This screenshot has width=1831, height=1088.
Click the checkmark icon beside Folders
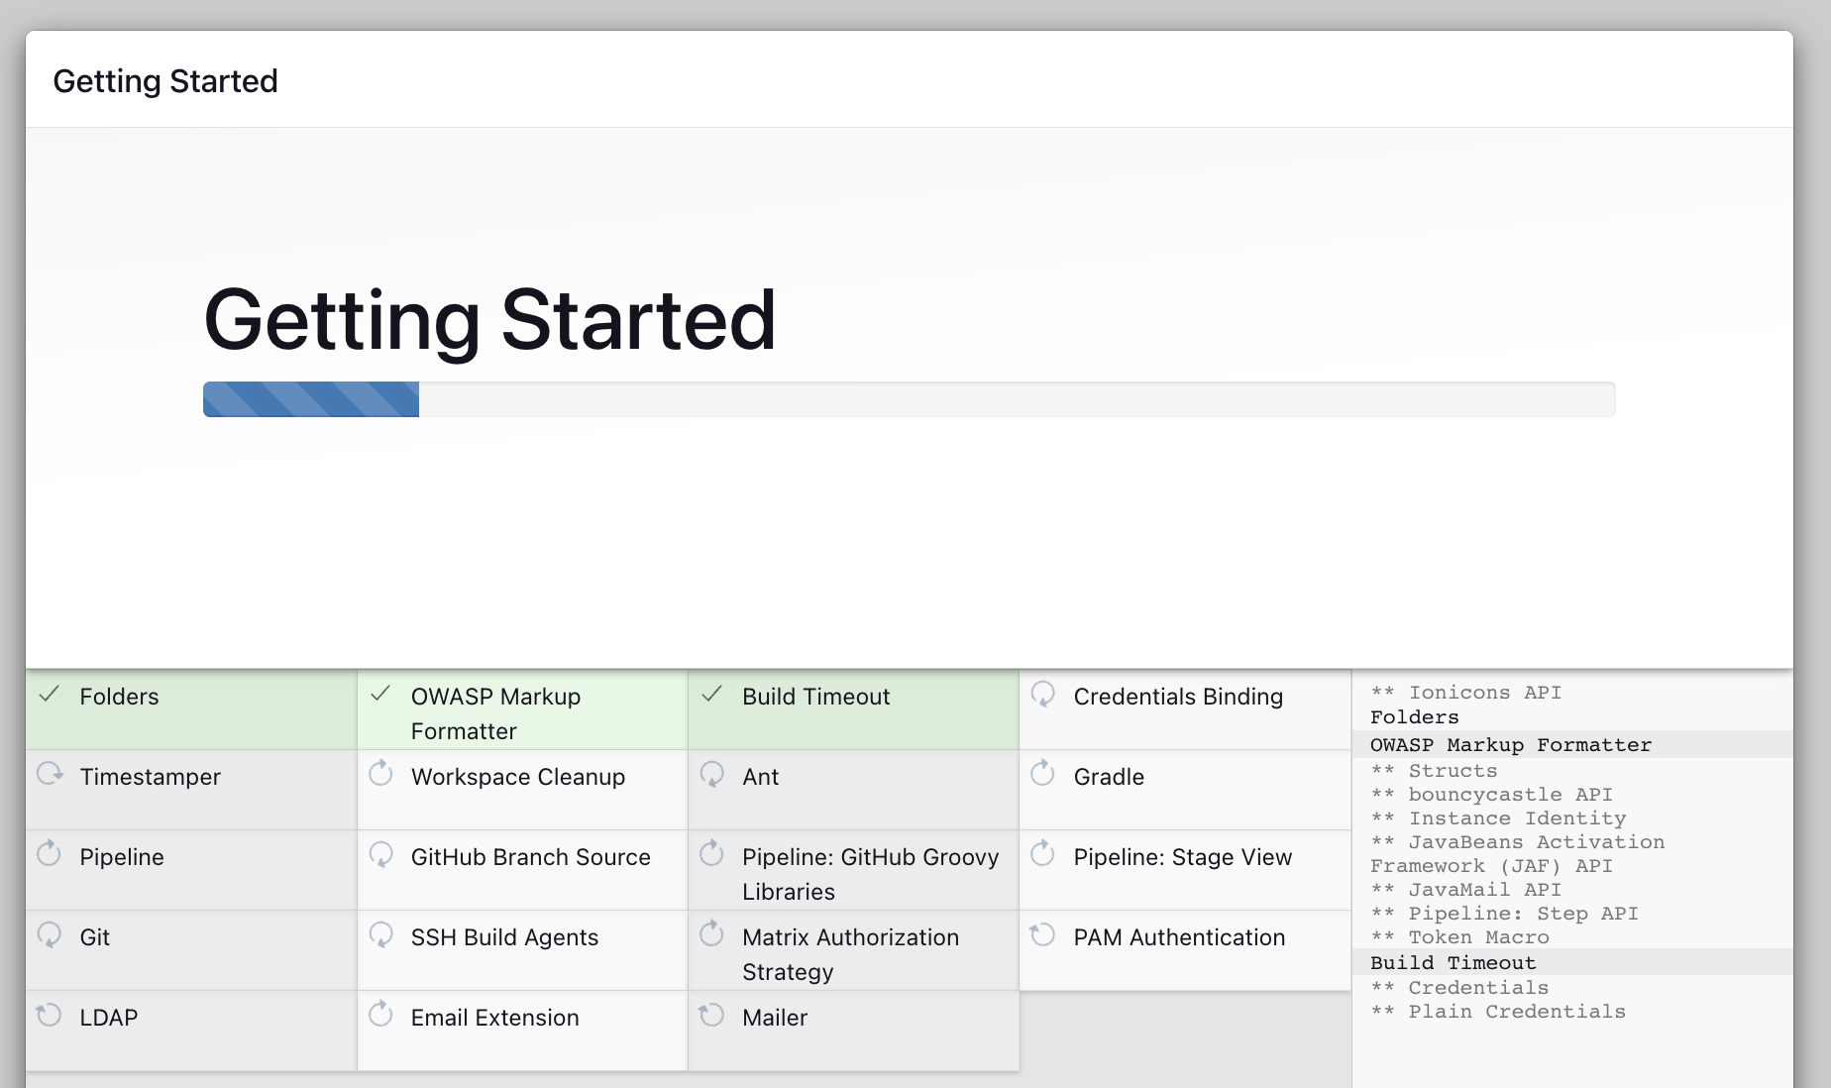tap(50, 695)
